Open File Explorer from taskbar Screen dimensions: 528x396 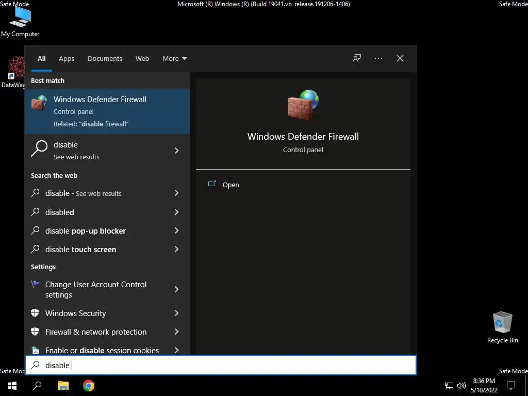pos(63,386)
